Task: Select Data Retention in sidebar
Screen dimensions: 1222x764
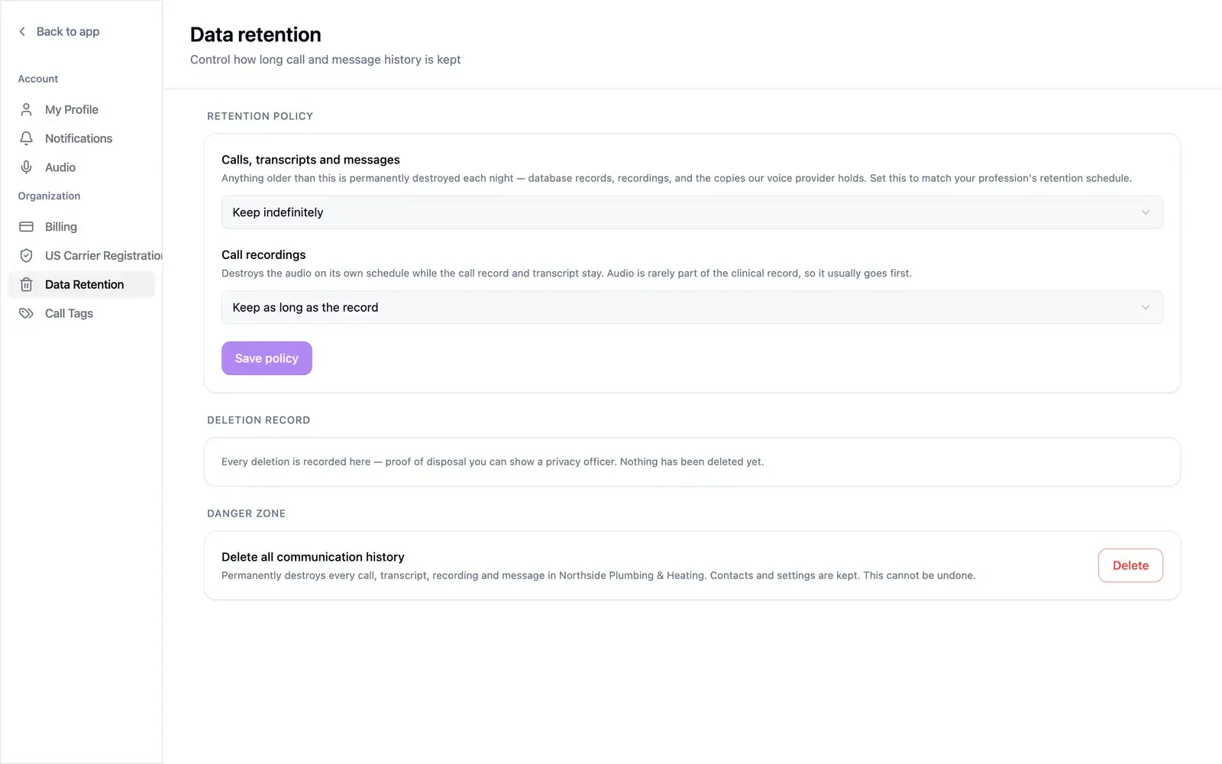Action: coord(82,284)
